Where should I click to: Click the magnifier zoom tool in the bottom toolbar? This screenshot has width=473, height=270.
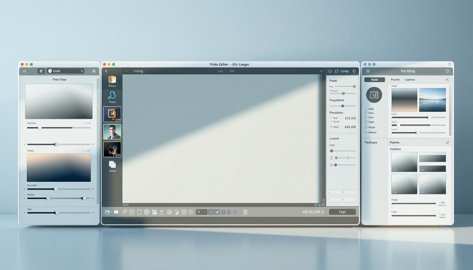[124, 212]
